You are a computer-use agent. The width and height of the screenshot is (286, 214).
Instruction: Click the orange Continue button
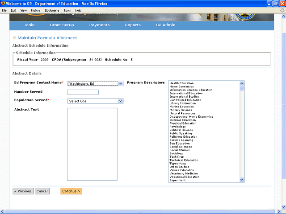[x=71, y=191]
